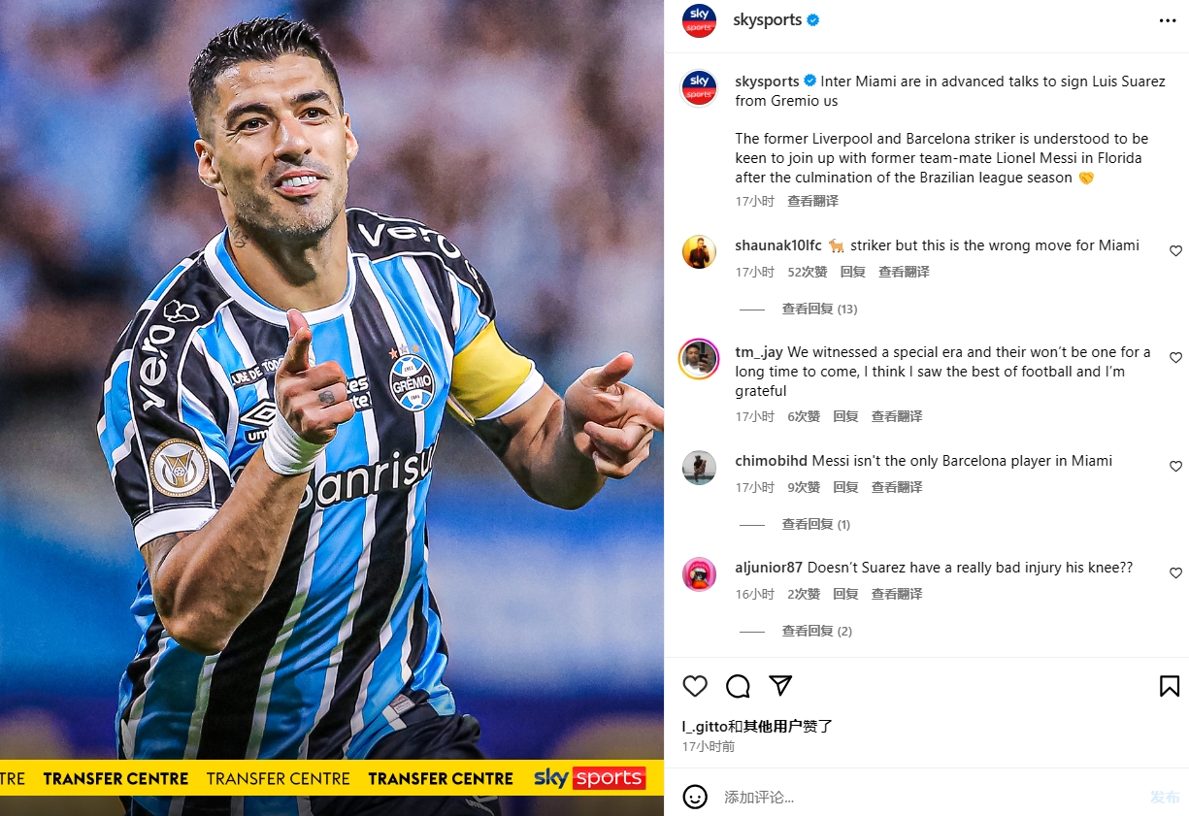Reply to tm_.jay's comment

coord(845,416)
